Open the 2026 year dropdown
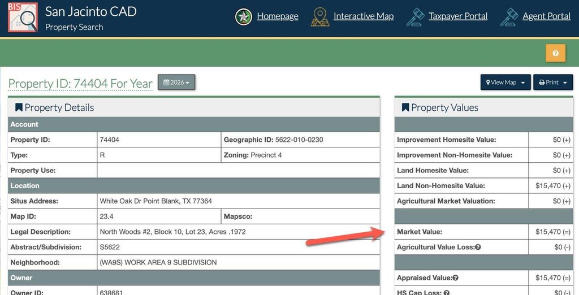 176,83
